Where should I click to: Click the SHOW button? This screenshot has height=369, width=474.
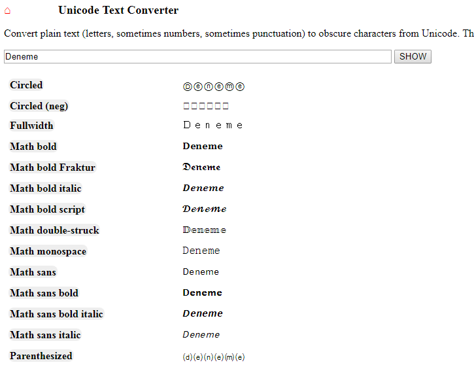[413, 56]
